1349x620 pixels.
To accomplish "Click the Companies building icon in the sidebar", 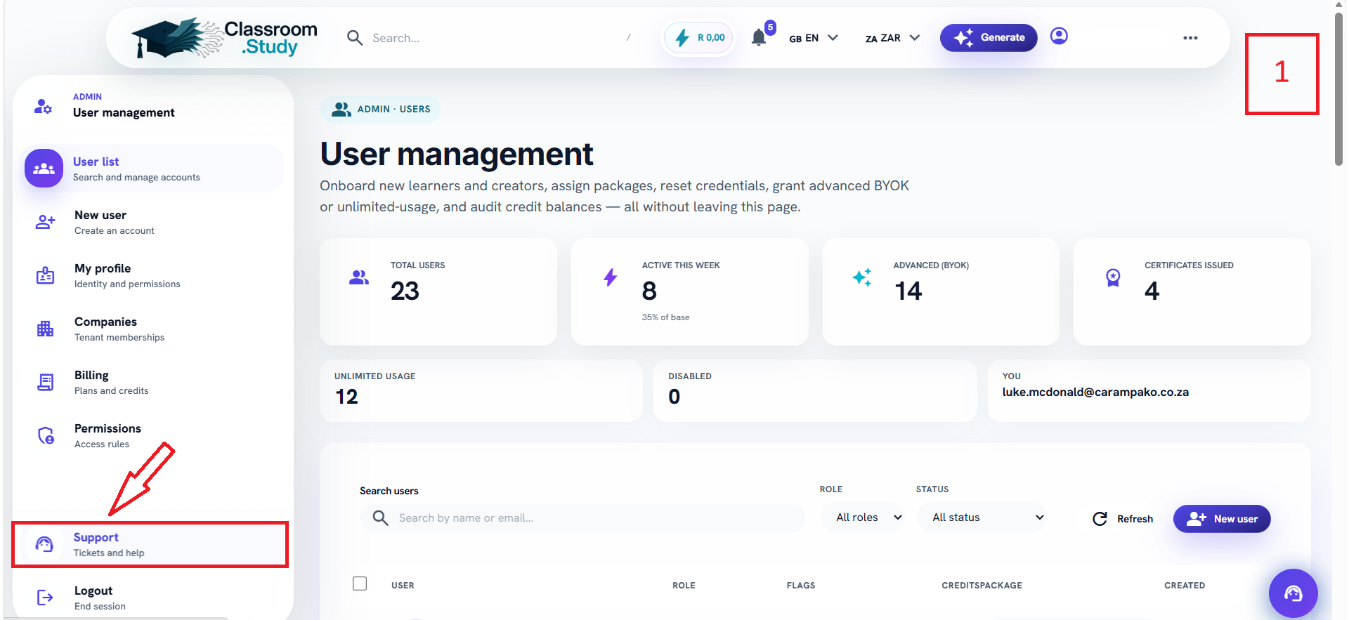I will click(x=46, y=329).
